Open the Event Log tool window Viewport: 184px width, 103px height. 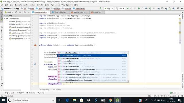point(175,93)
